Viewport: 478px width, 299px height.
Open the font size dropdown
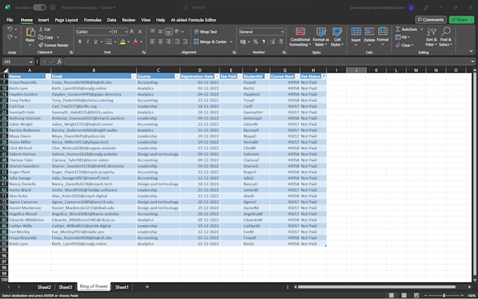(x=126, y=32)
